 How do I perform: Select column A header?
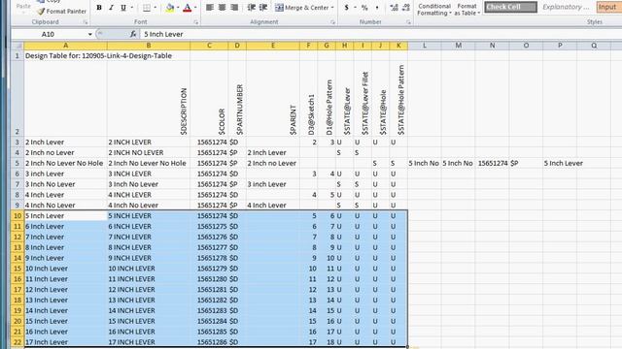click(65, 46)
